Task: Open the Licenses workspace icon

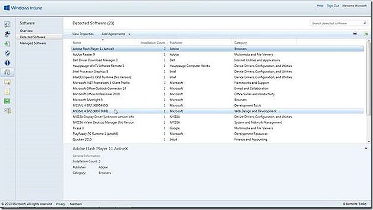Action: pos(7,82)
